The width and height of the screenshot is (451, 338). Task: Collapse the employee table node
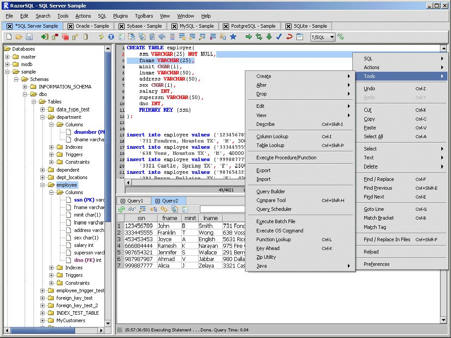[x=43, y=185]
